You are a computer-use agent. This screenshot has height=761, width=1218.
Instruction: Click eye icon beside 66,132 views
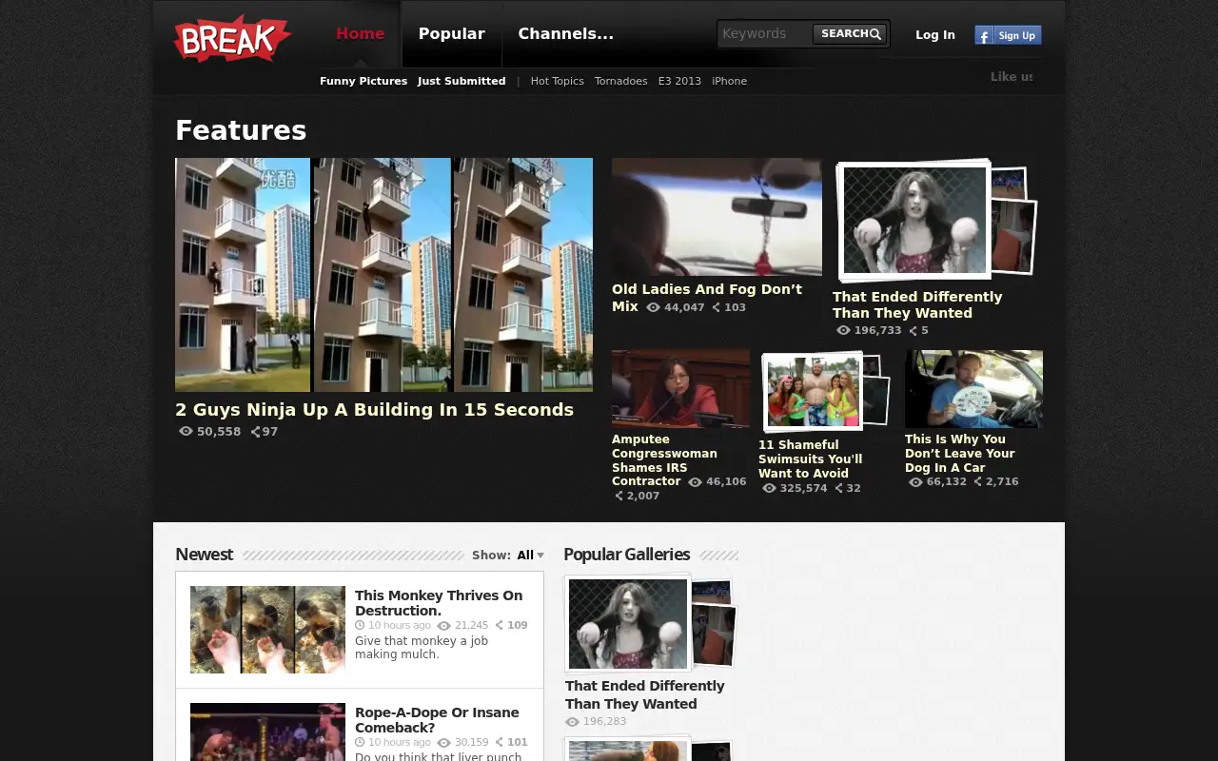tap(915, 482)
